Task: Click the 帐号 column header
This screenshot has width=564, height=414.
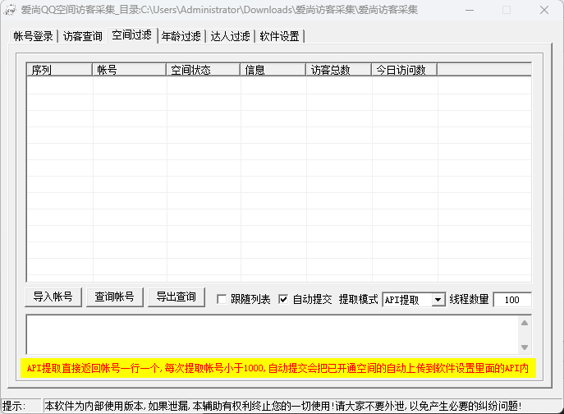Action: [x=129, y=70]
